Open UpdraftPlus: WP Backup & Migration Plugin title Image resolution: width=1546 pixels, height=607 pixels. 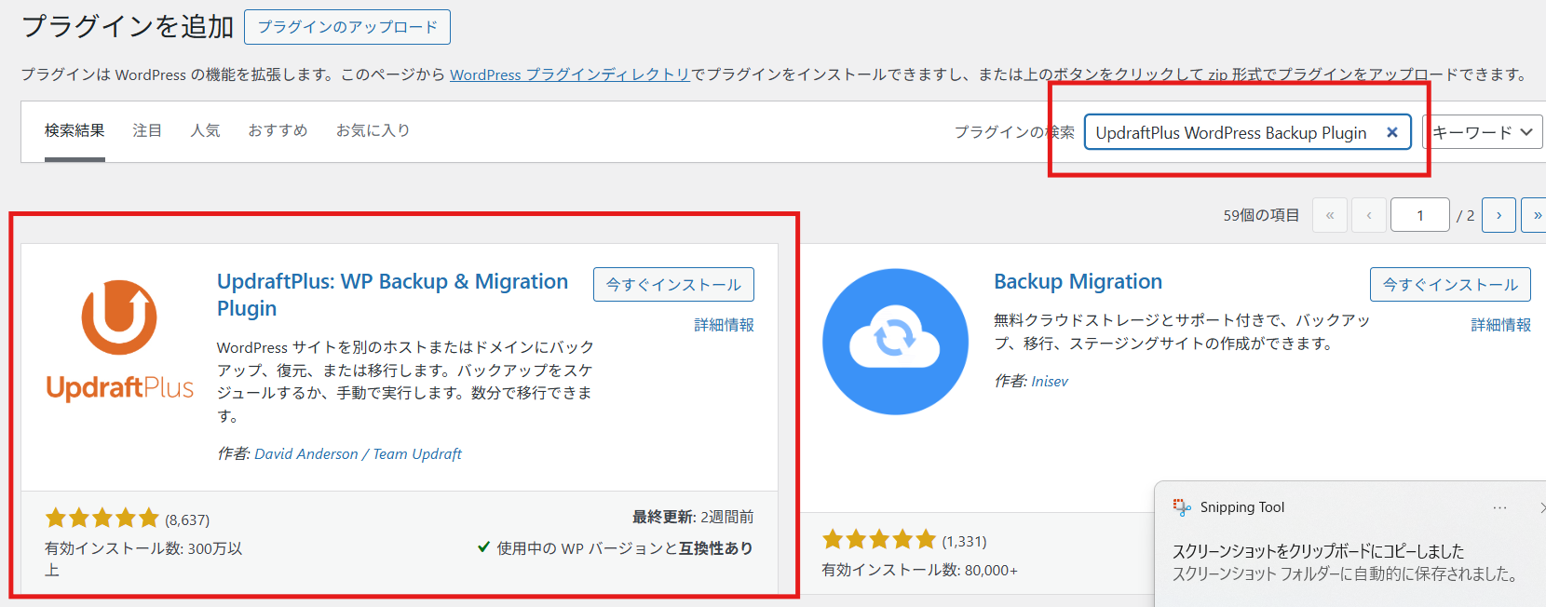[x=392, y=294]
